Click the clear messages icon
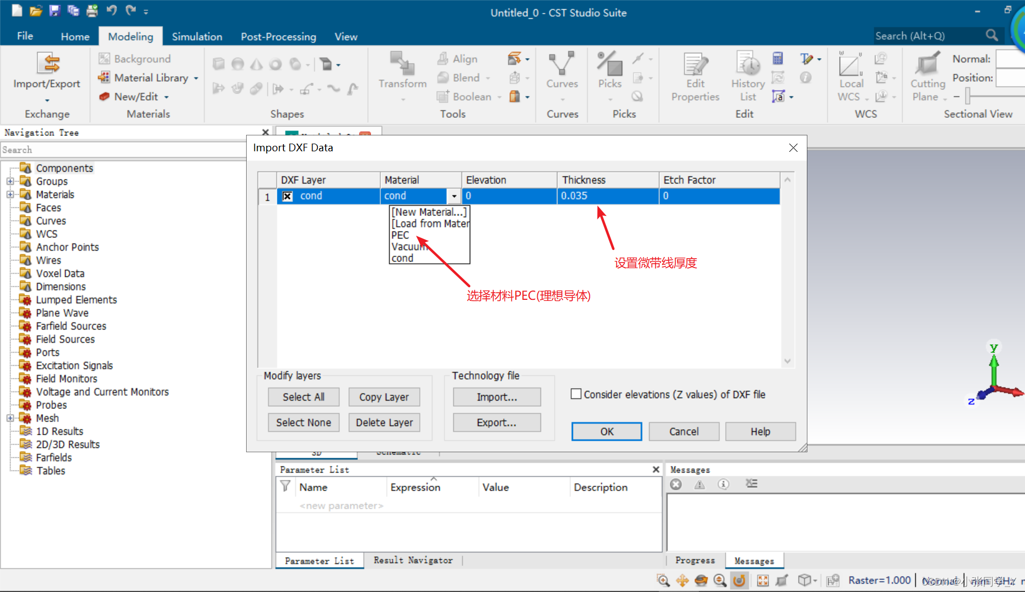The height and width of the screenshot is (592, 1025). click(x=751, y=483)
